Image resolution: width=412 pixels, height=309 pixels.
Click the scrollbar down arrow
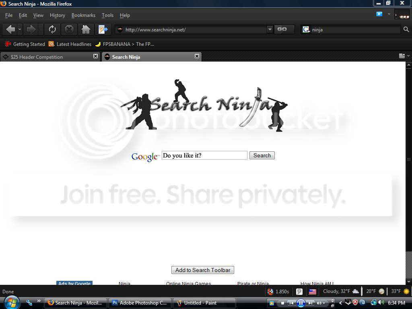[x=409, y=282]
